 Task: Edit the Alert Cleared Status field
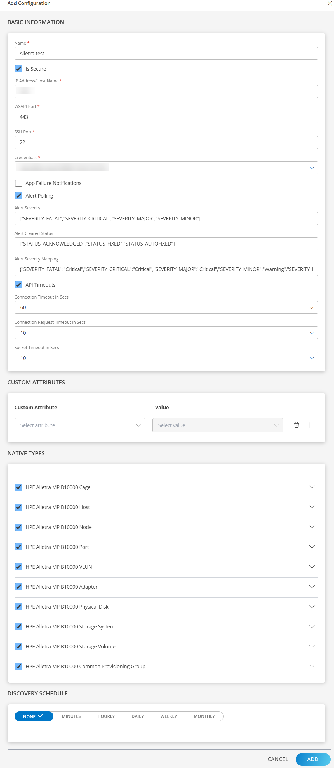[x=166, y=244]
